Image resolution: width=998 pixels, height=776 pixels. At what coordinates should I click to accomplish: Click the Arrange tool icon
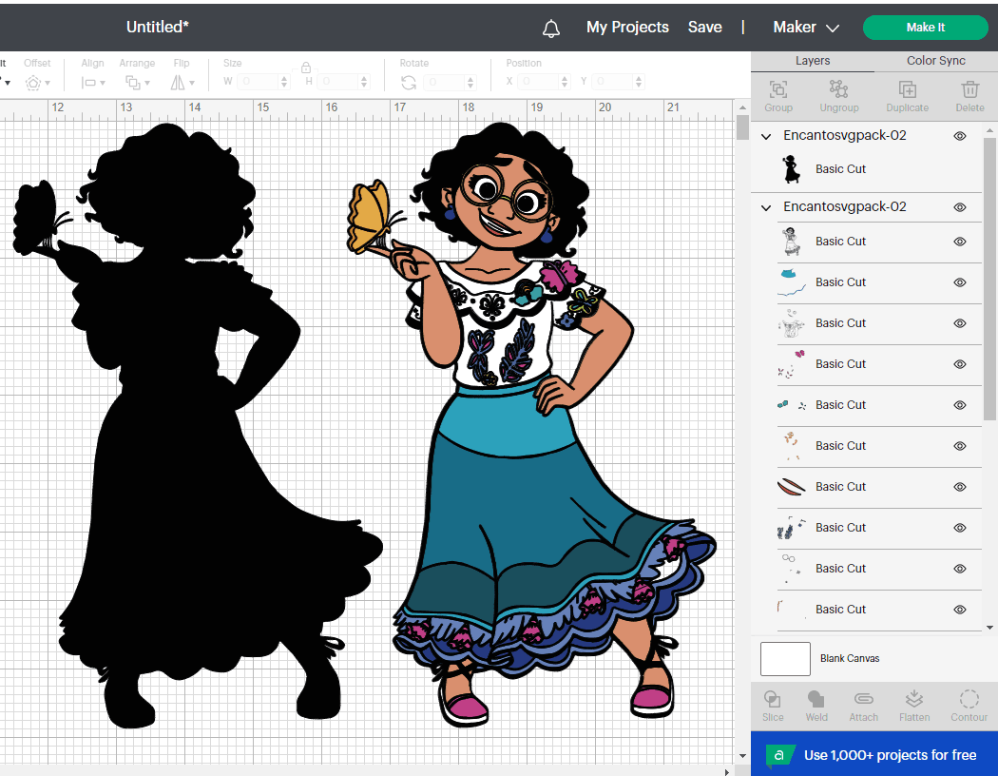click(132, 83)
